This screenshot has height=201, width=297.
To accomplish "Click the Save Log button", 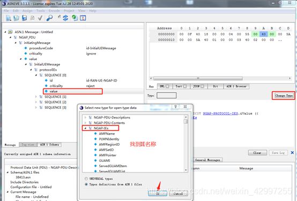I will click(278, 153).
